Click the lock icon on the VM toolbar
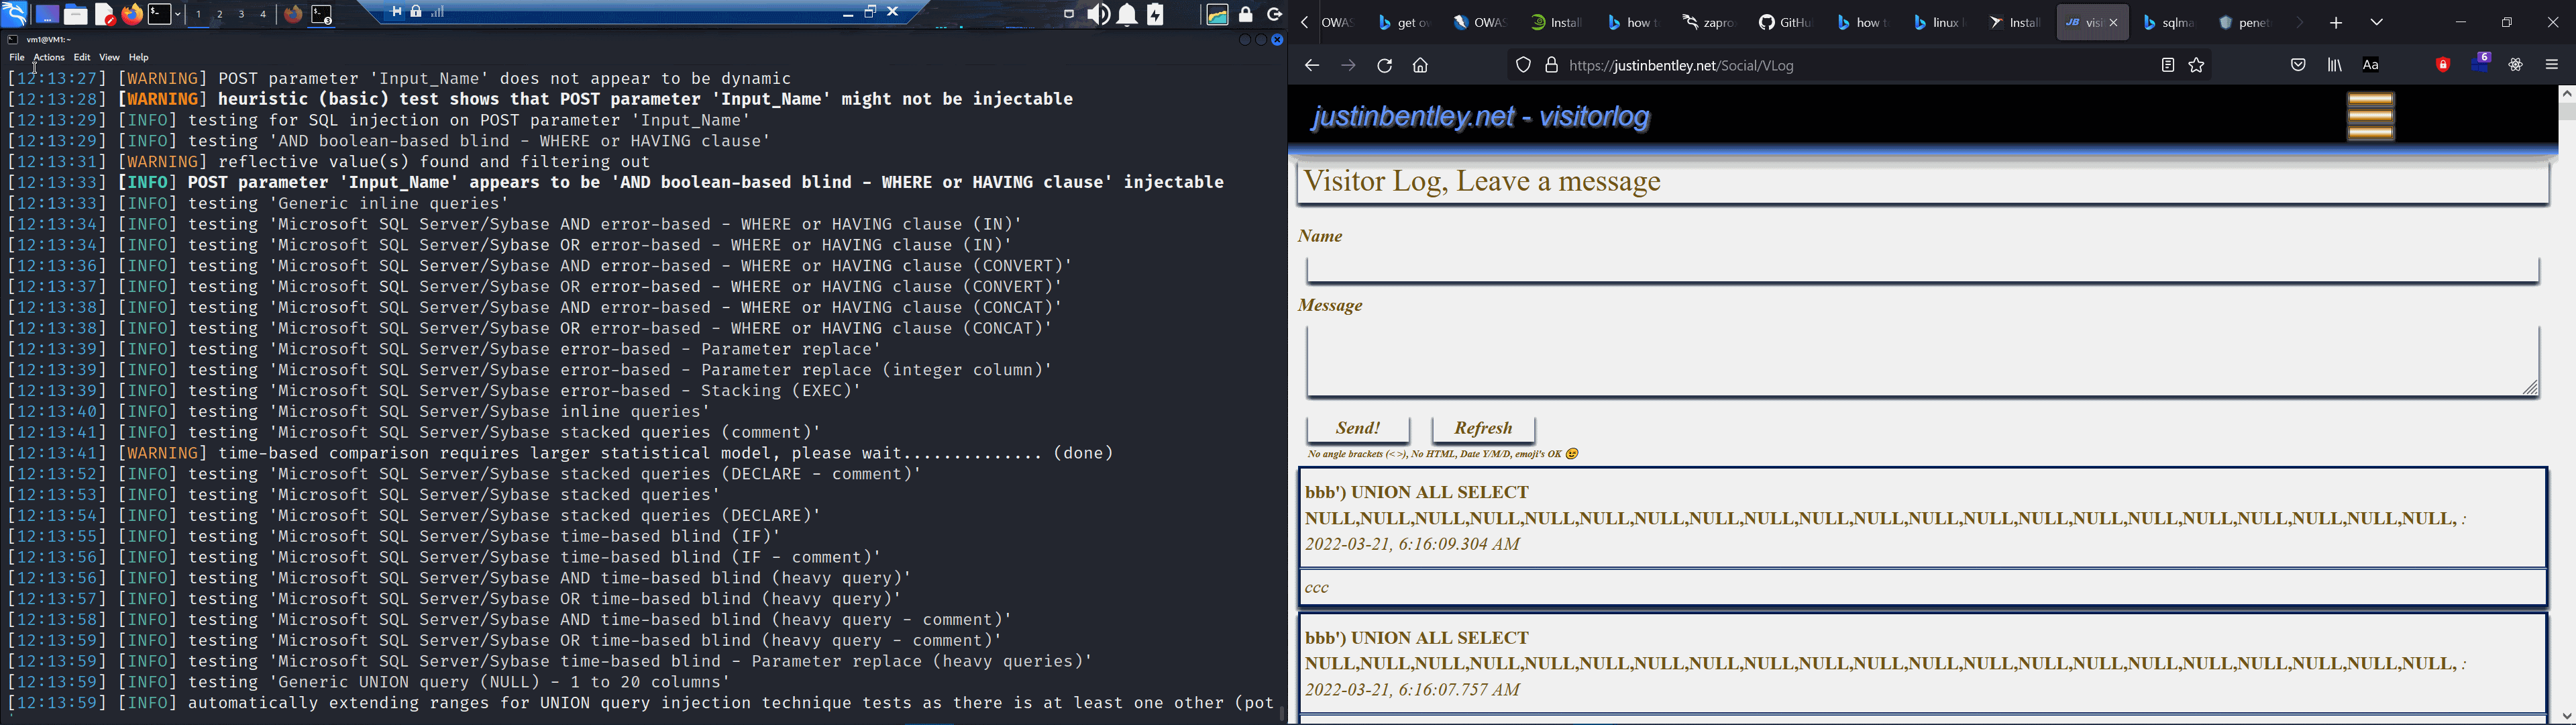The height and width of the screenshot is (725, 2576). (417, 12)
